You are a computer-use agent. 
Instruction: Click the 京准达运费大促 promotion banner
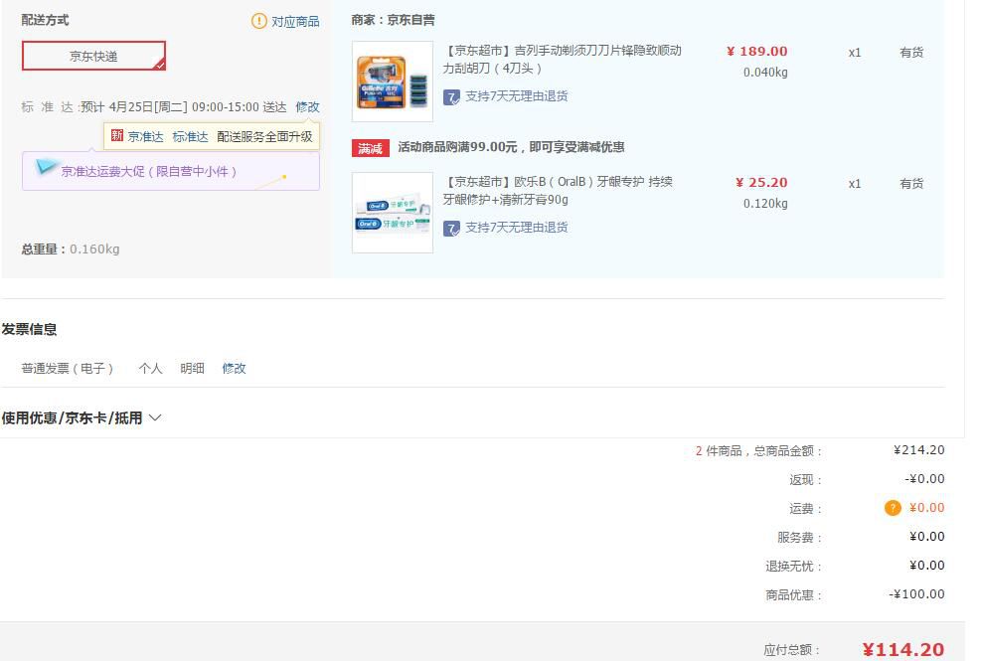(x=171, y=171)
